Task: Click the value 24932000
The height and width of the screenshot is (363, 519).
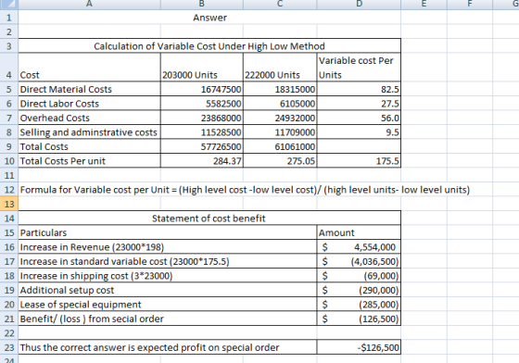Action: pos(280,118)
